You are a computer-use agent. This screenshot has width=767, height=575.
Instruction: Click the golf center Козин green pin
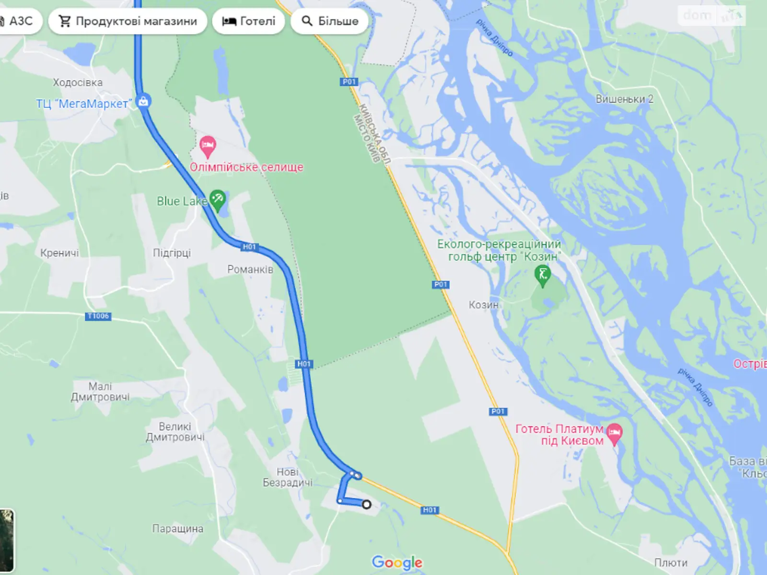point(543,276)
